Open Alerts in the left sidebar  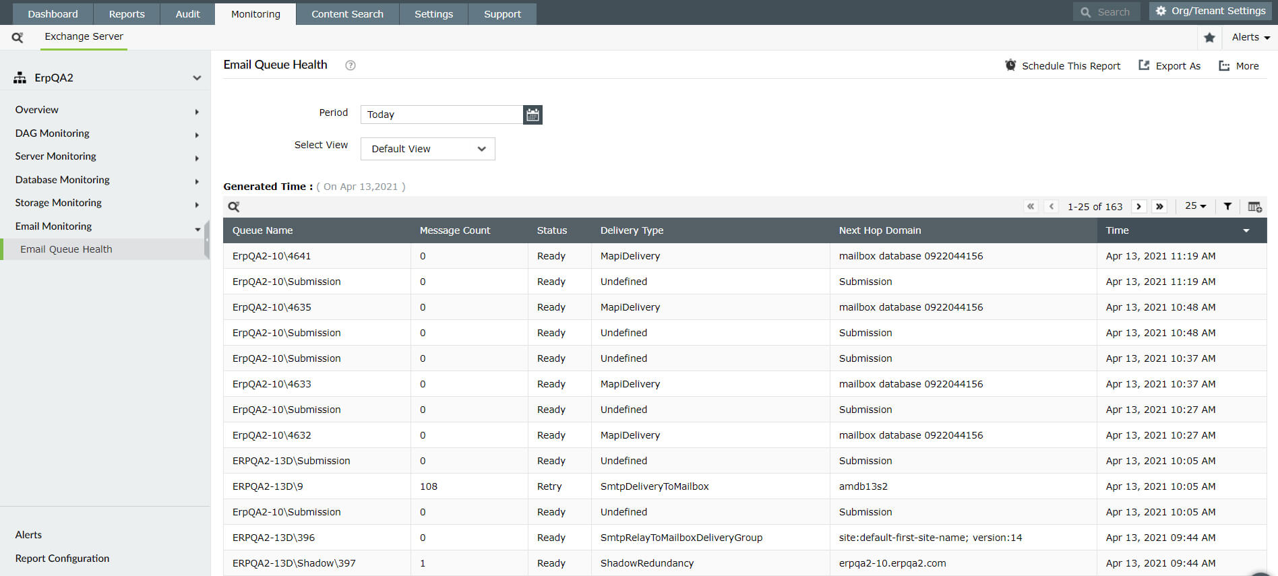coord(28,535)
